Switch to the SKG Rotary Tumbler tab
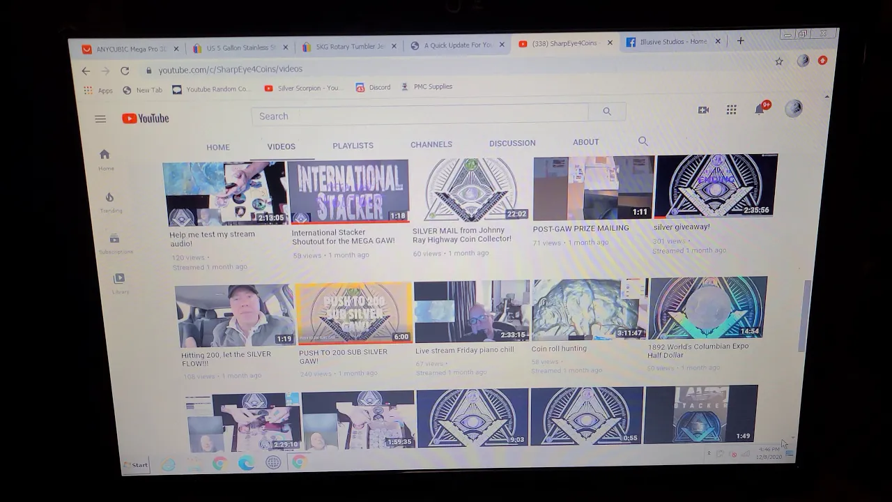 pyautogui.click(x=350, y=47)
